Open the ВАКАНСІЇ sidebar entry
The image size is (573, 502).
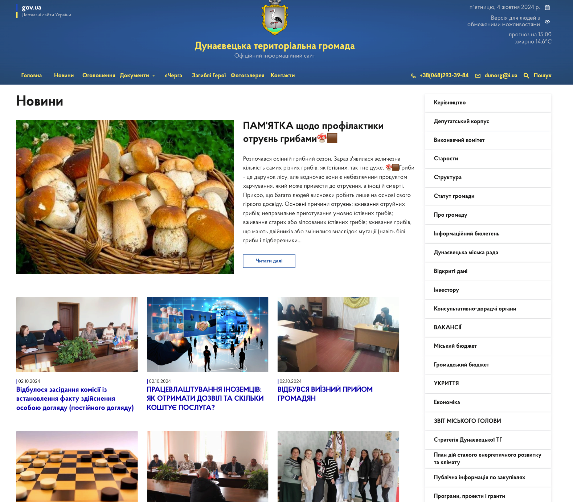coord(447,327)
